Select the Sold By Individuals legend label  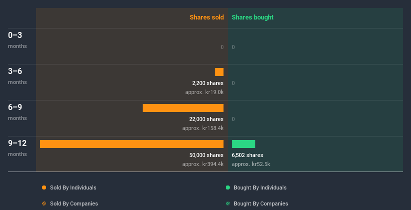[x=73, y=187]
